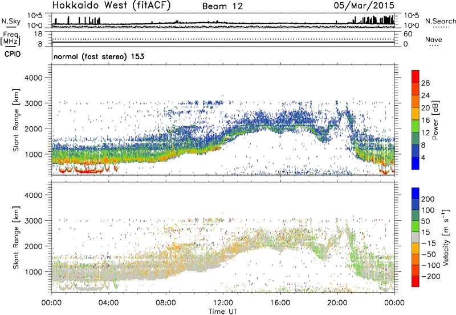456x315 pixels.
Task: Click the "4" label on Power colorbar
Action: [x=424, y=157]
